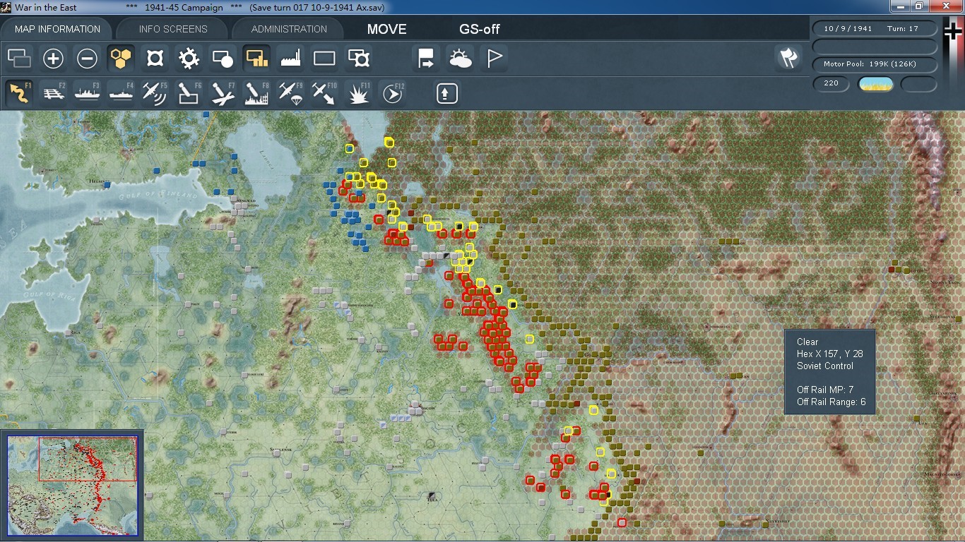
Task: Select the F10 air transfer icon
Action: (324, 93)
